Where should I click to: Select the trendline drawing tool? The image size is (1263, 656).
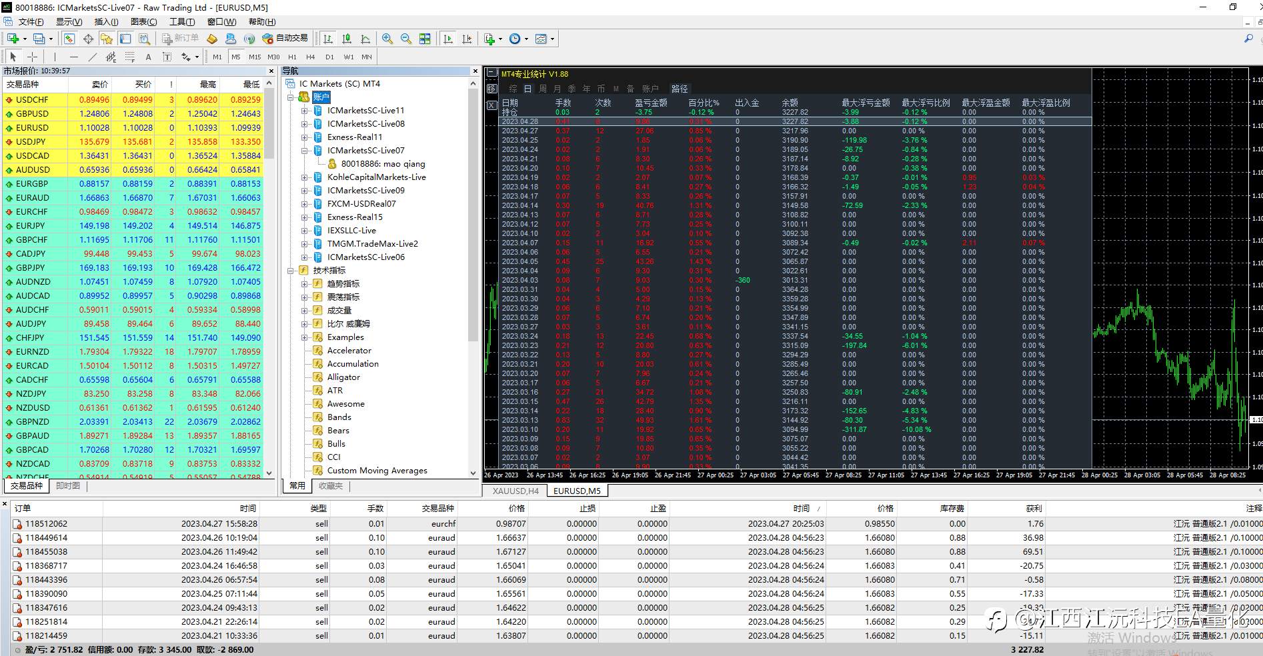pos(93,57)
